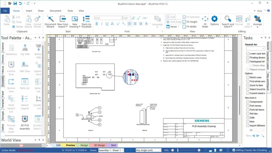This screenshot has width=272, height=153.
Task: Click the Fit Sheet icon
Action: [205, 22]
